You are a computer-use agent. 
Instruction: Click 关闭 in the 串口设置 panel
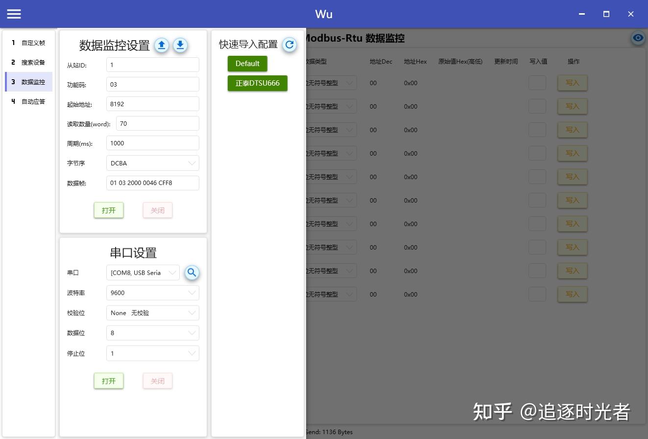157,381
